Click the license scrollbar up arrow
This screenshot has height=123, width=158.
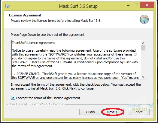tap(143, 43)
